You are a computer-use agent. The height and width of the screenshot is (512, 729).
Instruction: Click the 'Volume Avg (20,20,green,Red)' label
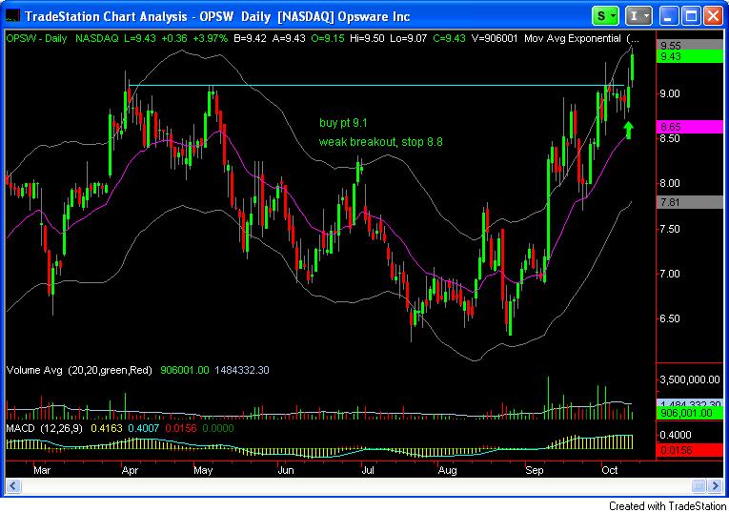pyautogui.click(x=79, y=370)
